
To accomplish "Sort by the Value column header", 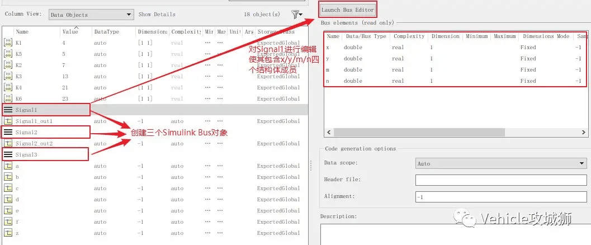I will [x=70, y=32].
